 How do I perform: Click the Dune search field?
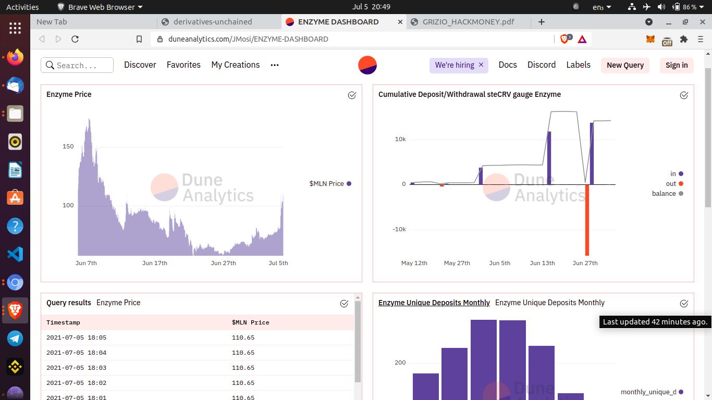pyautogui.click(x=77, y=65)
